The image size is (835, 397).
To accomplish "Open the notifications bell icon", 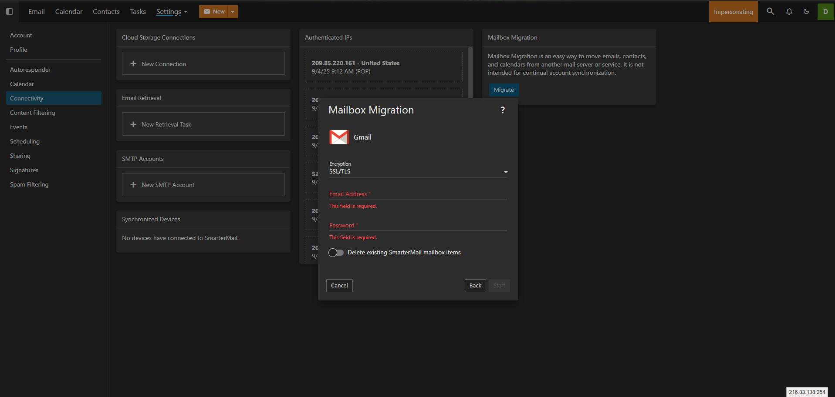I will point(789,12).
